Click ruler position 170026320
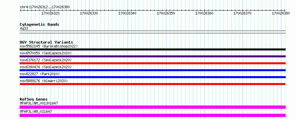The height and width of the screenshot is (119, 295). pos(50,13)
